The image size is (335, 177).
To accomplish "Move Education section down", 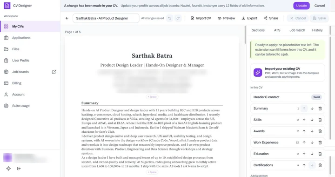I will click(312, 154).
